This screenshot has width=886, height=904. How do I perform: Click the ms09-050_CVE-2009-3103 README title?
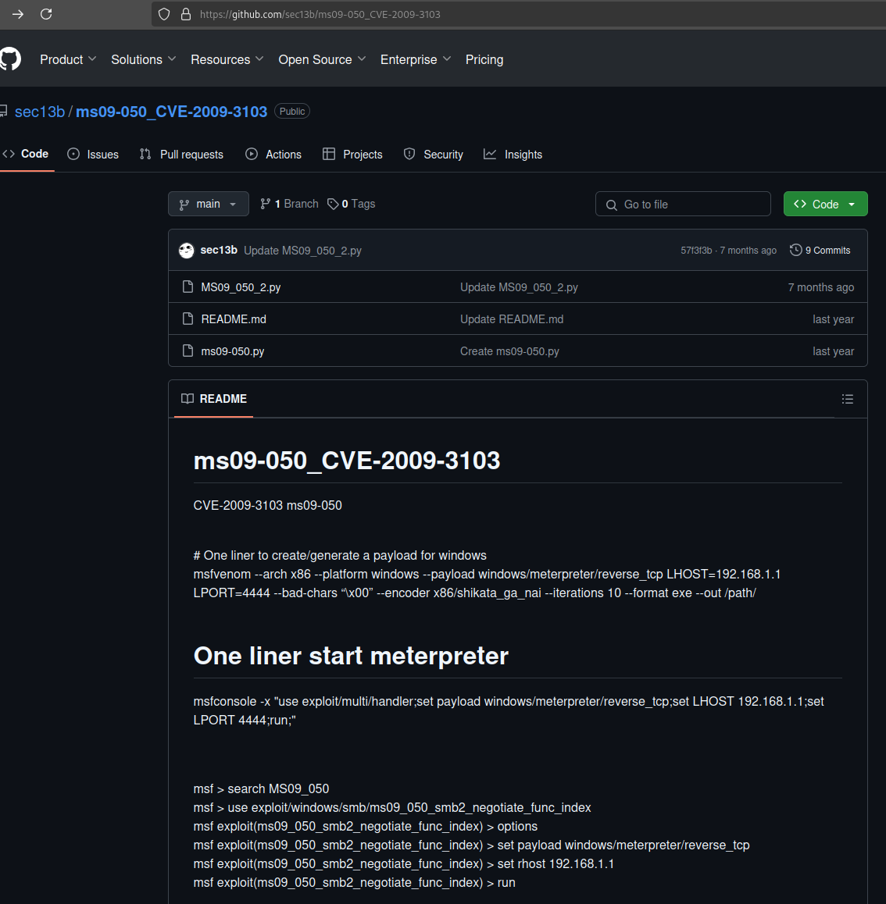point(347,461)
